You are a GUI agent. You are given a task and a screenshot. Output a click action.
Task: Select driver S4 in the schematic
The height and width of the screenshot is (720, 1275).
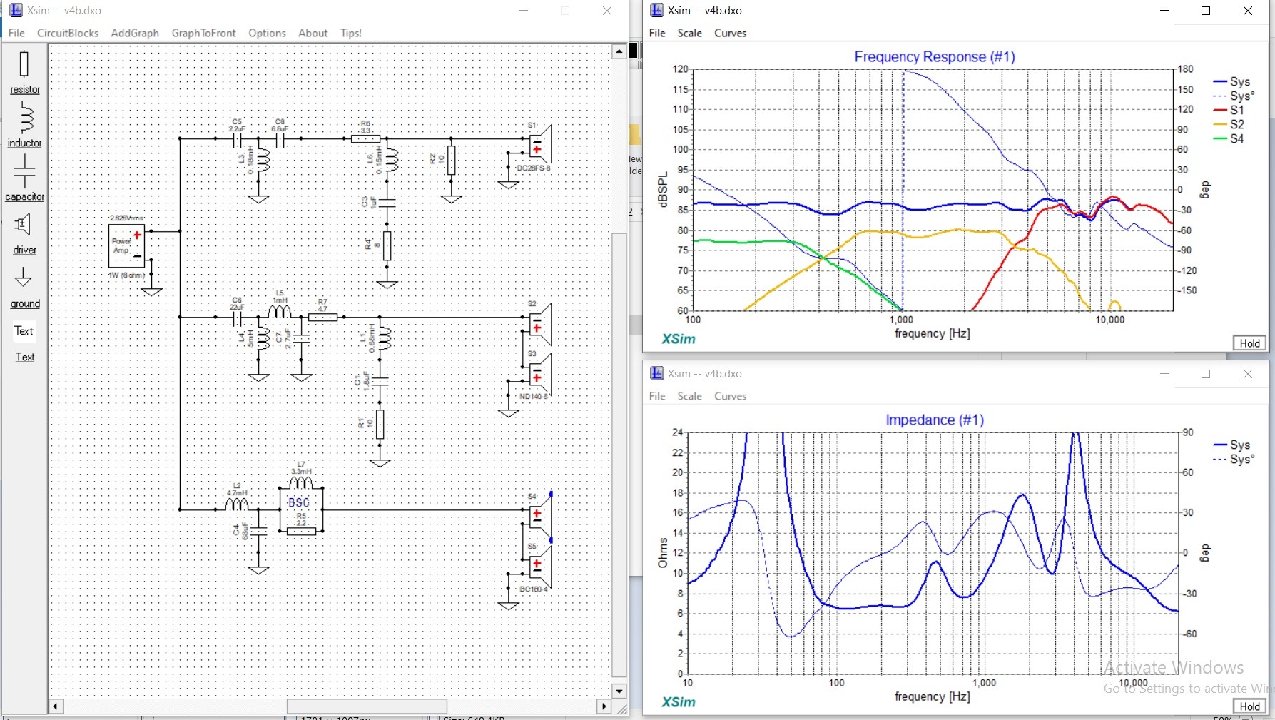pos(539,517)
